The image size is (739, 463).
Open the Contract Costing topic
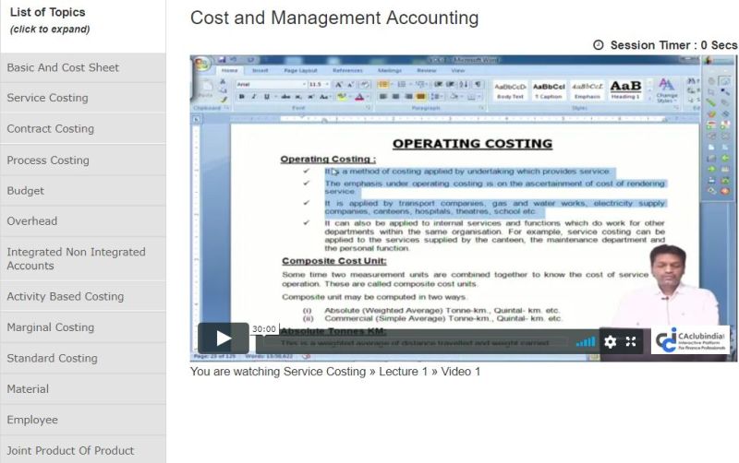51,128
